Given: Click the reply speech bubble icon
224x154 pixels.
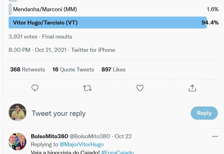Looking at the screenshot, I should point(35,88).
